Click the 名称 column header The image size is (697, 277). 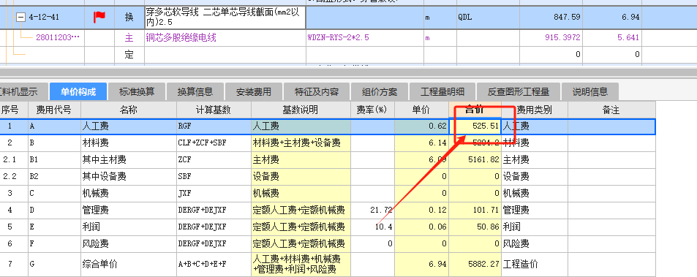click(x=129, y=110)
